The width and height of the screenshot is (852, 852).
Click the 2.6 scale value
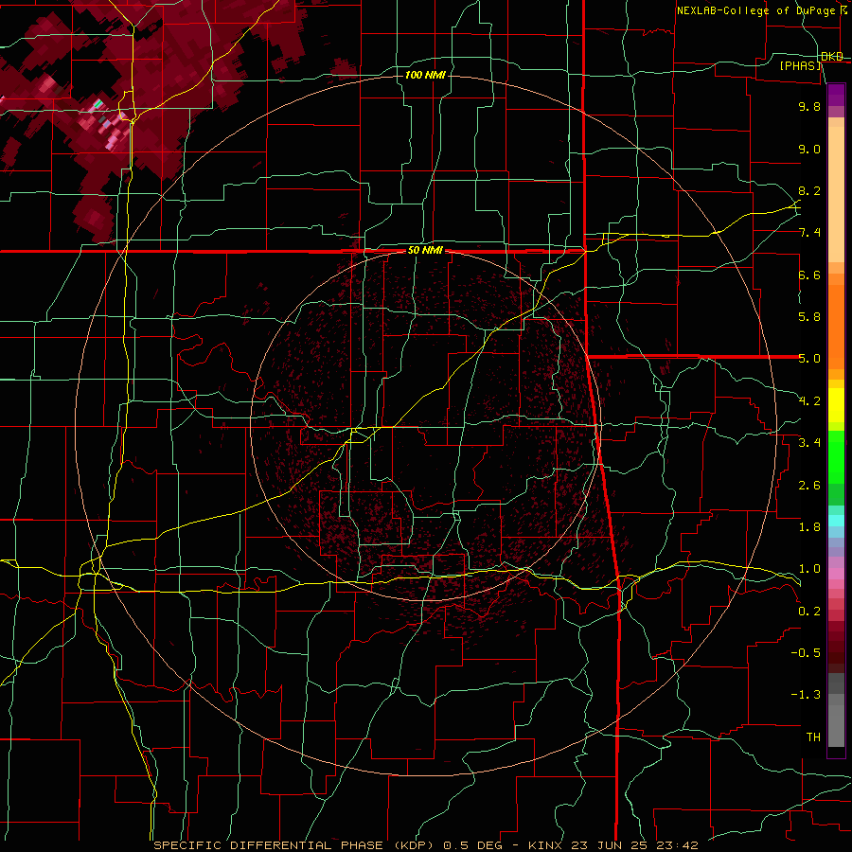809,486
